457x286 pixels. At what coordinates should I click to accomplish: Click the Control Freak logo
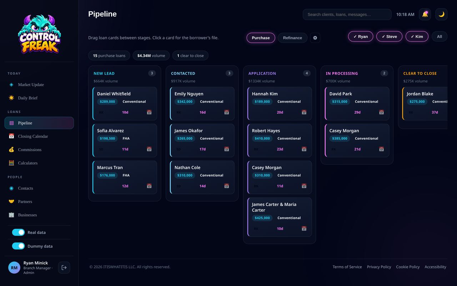[39, 34]
